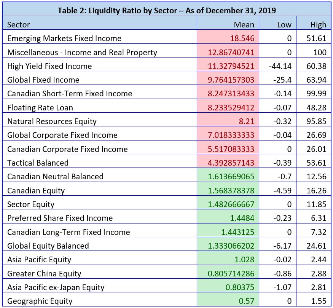Select the 'Preferred Share Fixed Income' cell
Image resolution: width=333 pixels, height=308 pixels.
pos(60,218)
